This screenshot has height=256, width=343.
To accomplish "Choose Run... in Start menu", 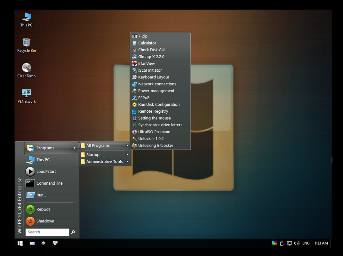I will [x=51, y=195].
